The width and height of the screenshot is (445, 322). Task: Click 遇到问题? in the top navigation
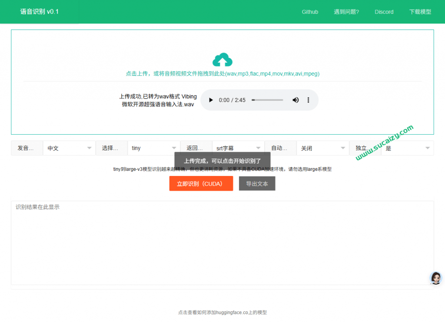point(346,12)
